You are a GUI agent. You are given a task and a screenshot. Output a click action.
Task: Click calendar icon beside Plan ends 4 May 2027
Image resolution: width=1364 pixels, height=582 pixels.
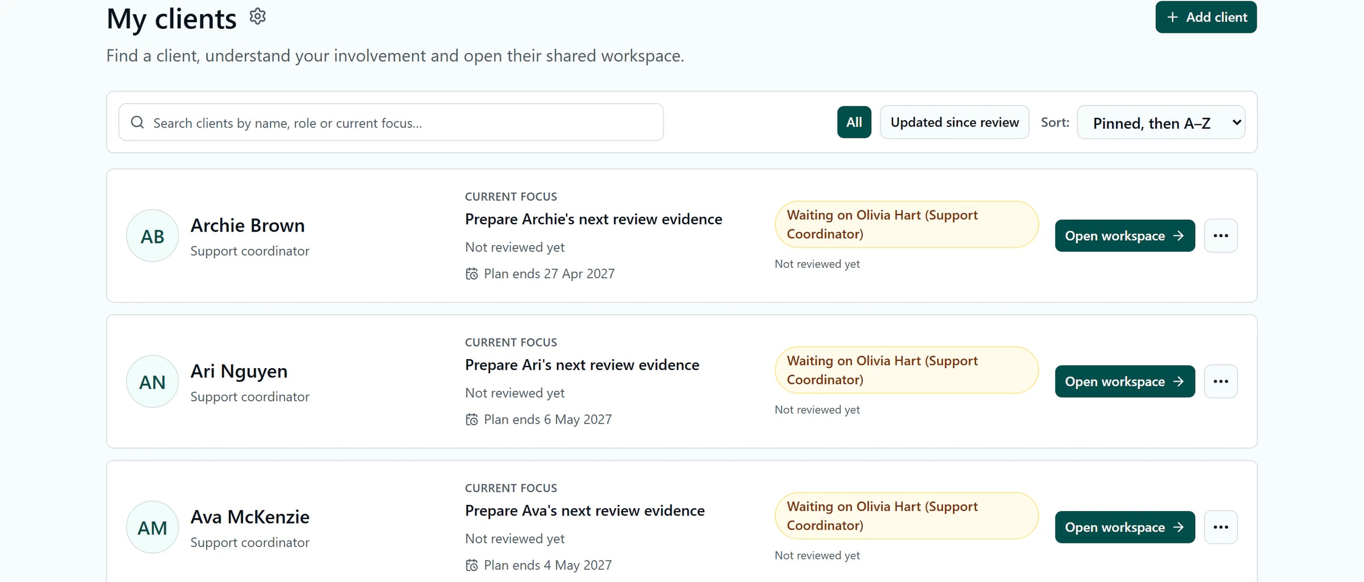471,566
